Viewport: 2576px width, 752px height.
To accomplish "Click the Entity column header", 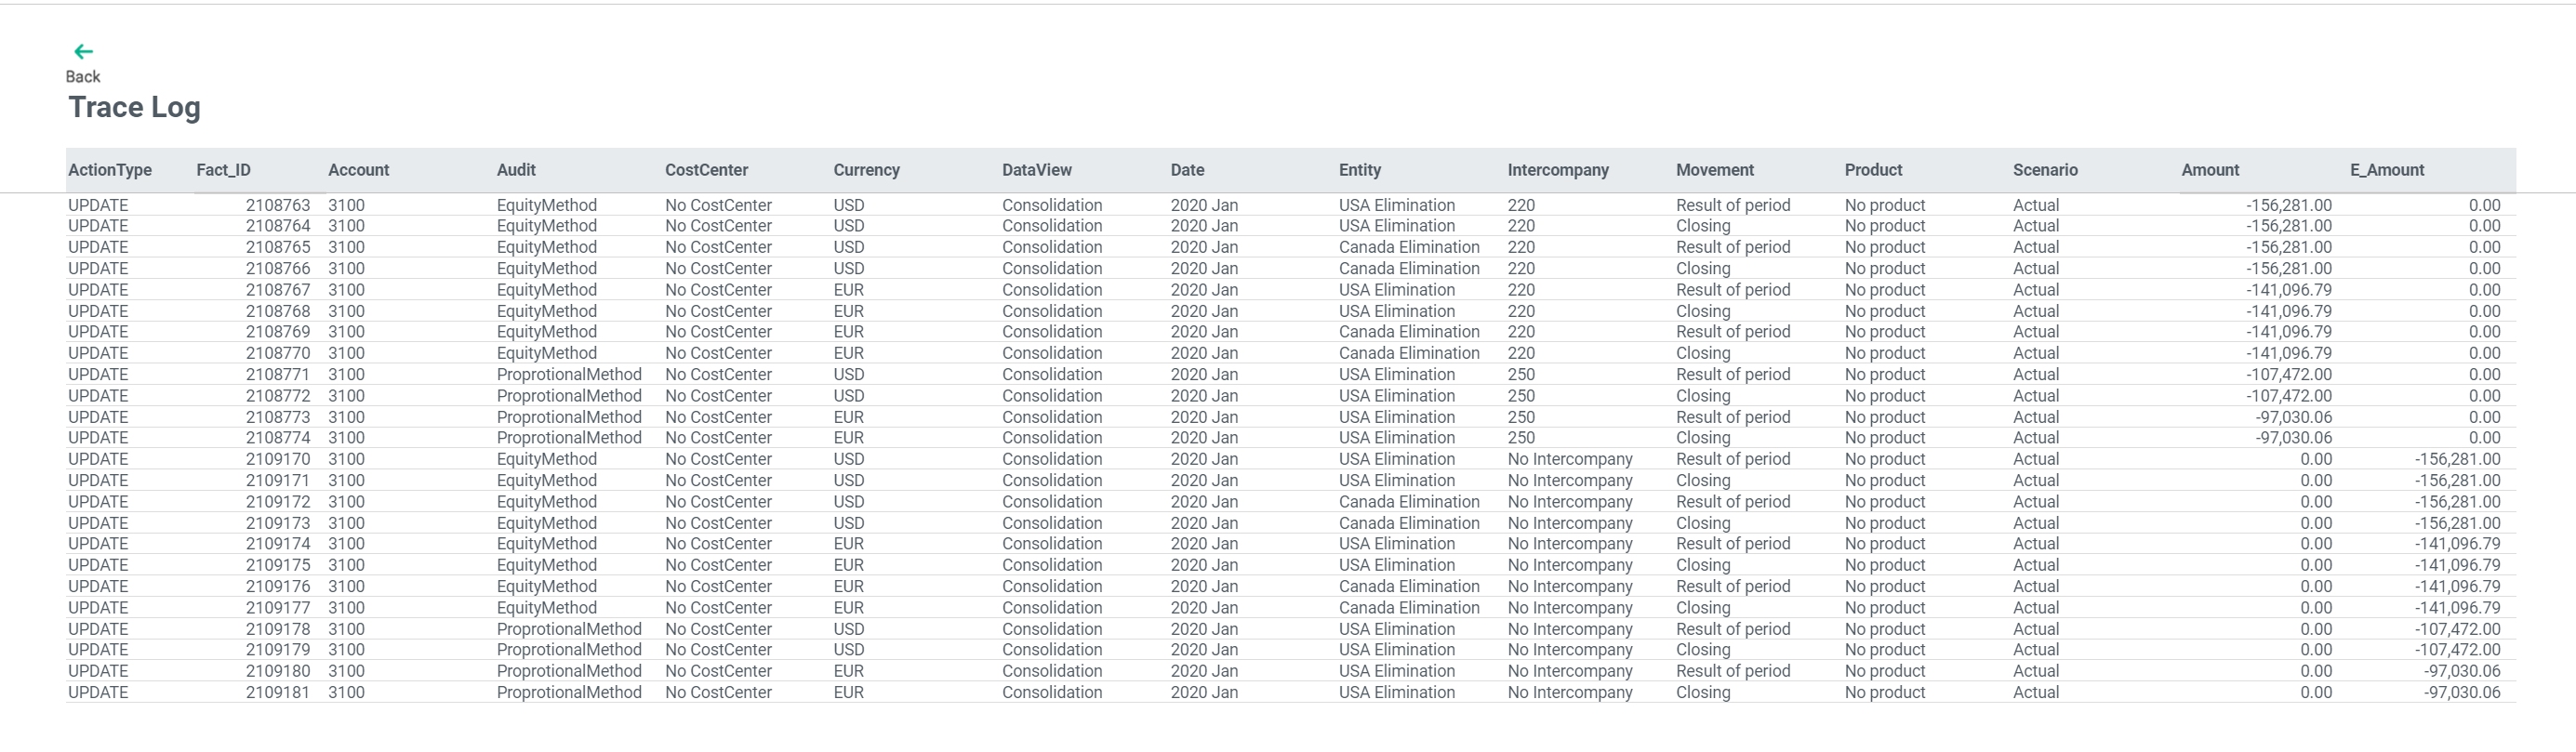I will coord(1360,170).
